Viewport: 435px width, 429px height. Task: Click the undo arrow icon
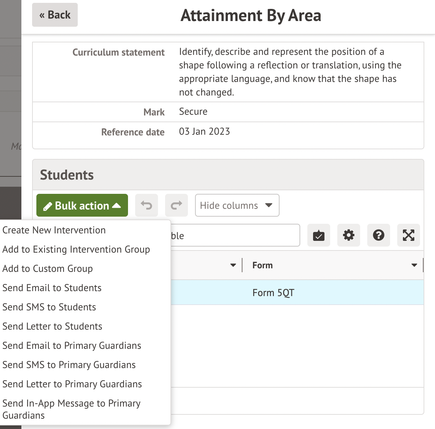pyautogui.click(x=147, y=205)
